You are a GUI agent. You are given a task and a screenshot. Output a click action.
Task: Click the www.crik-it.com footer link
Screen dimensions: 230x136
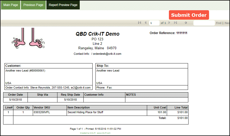[x=104, y=133]
